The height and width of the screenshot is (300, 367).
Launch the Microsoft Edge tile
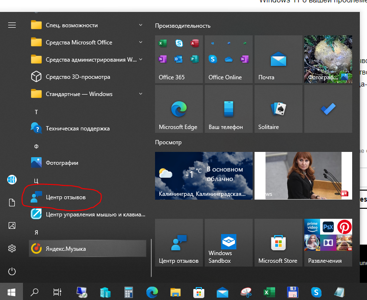pyautogui.click(x=179, y=109)
